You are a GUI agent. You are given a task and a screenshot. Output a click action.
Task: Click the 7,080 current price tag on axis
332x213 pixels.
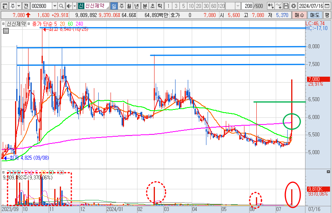click(318, 79)
